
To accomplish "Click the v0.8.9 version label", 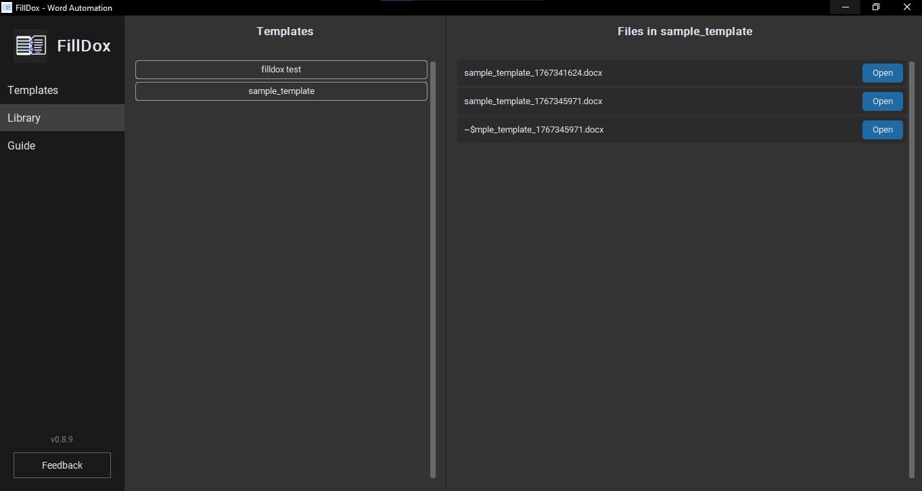I will 62,439.
